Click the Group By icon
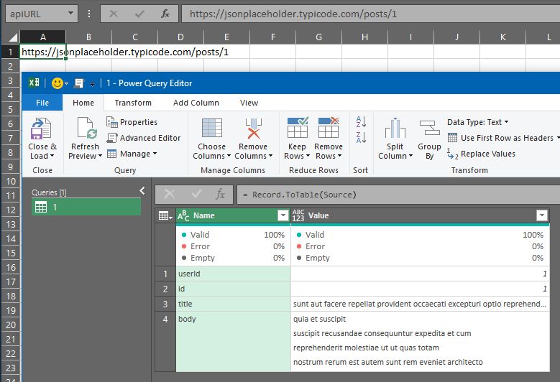 [x=429, y=128]
